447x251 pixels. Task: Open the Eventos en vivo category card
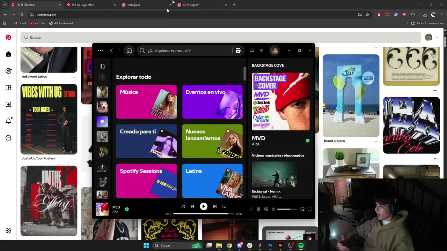coord(212,102)
